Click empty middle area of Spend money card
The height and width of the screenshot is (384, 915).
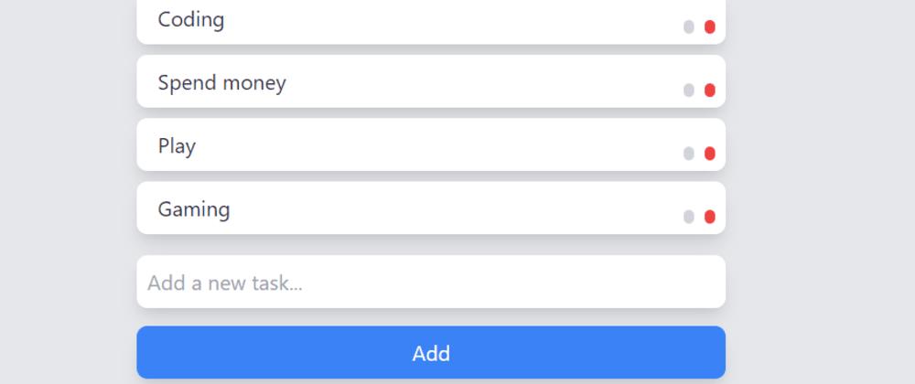click(457, 83)
